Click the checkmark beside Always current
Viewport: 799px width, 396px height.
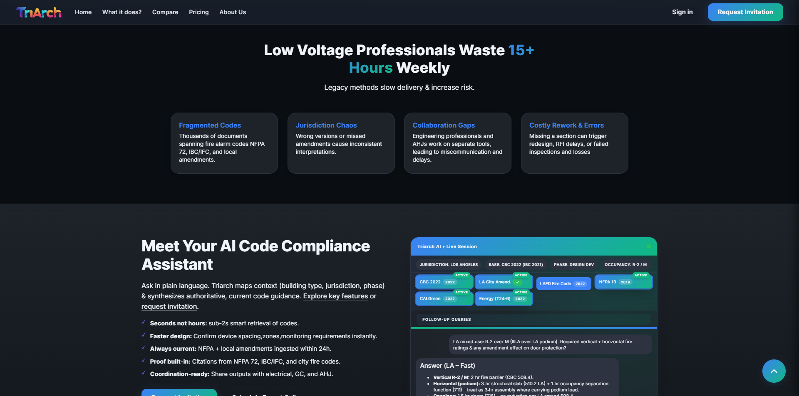pyautogui.click(x=143, y=348)
